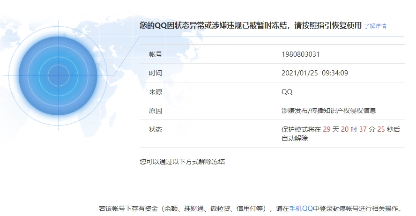
Task: Click the 状态 row label
Action: click(156, 129)
